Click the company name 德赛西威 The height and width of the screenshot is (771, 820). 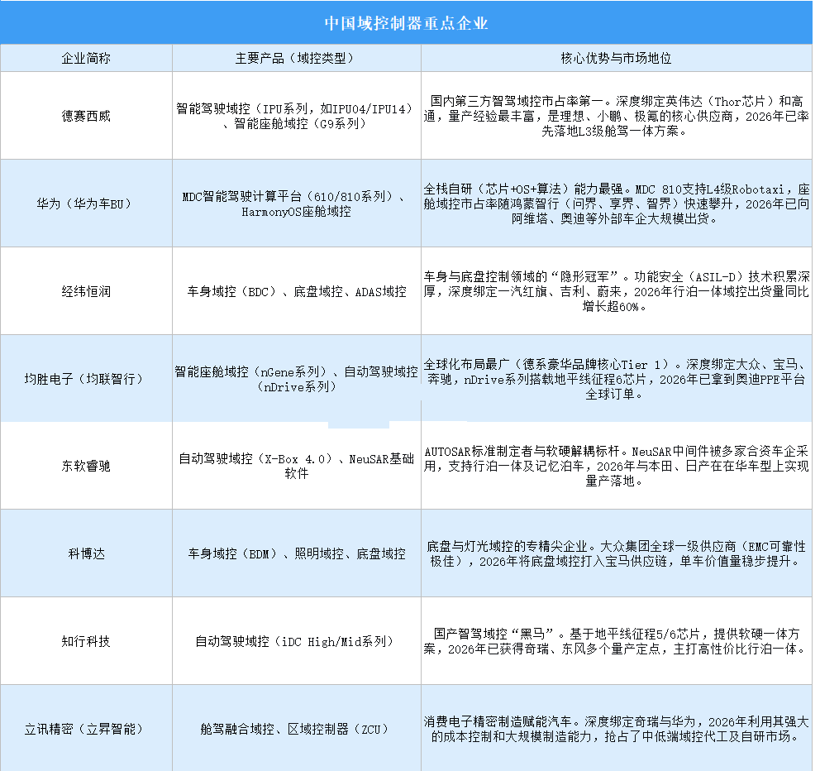tap(86, 116)
